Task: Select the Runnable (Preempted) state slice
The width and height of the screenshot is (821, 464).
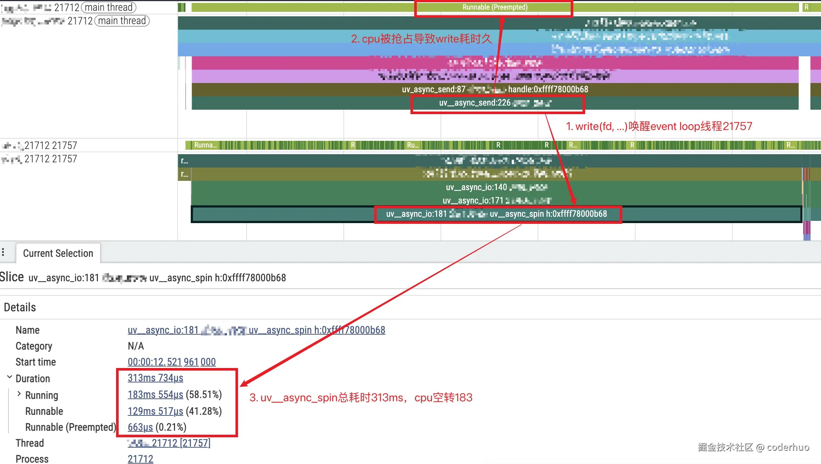Action: 494,7
